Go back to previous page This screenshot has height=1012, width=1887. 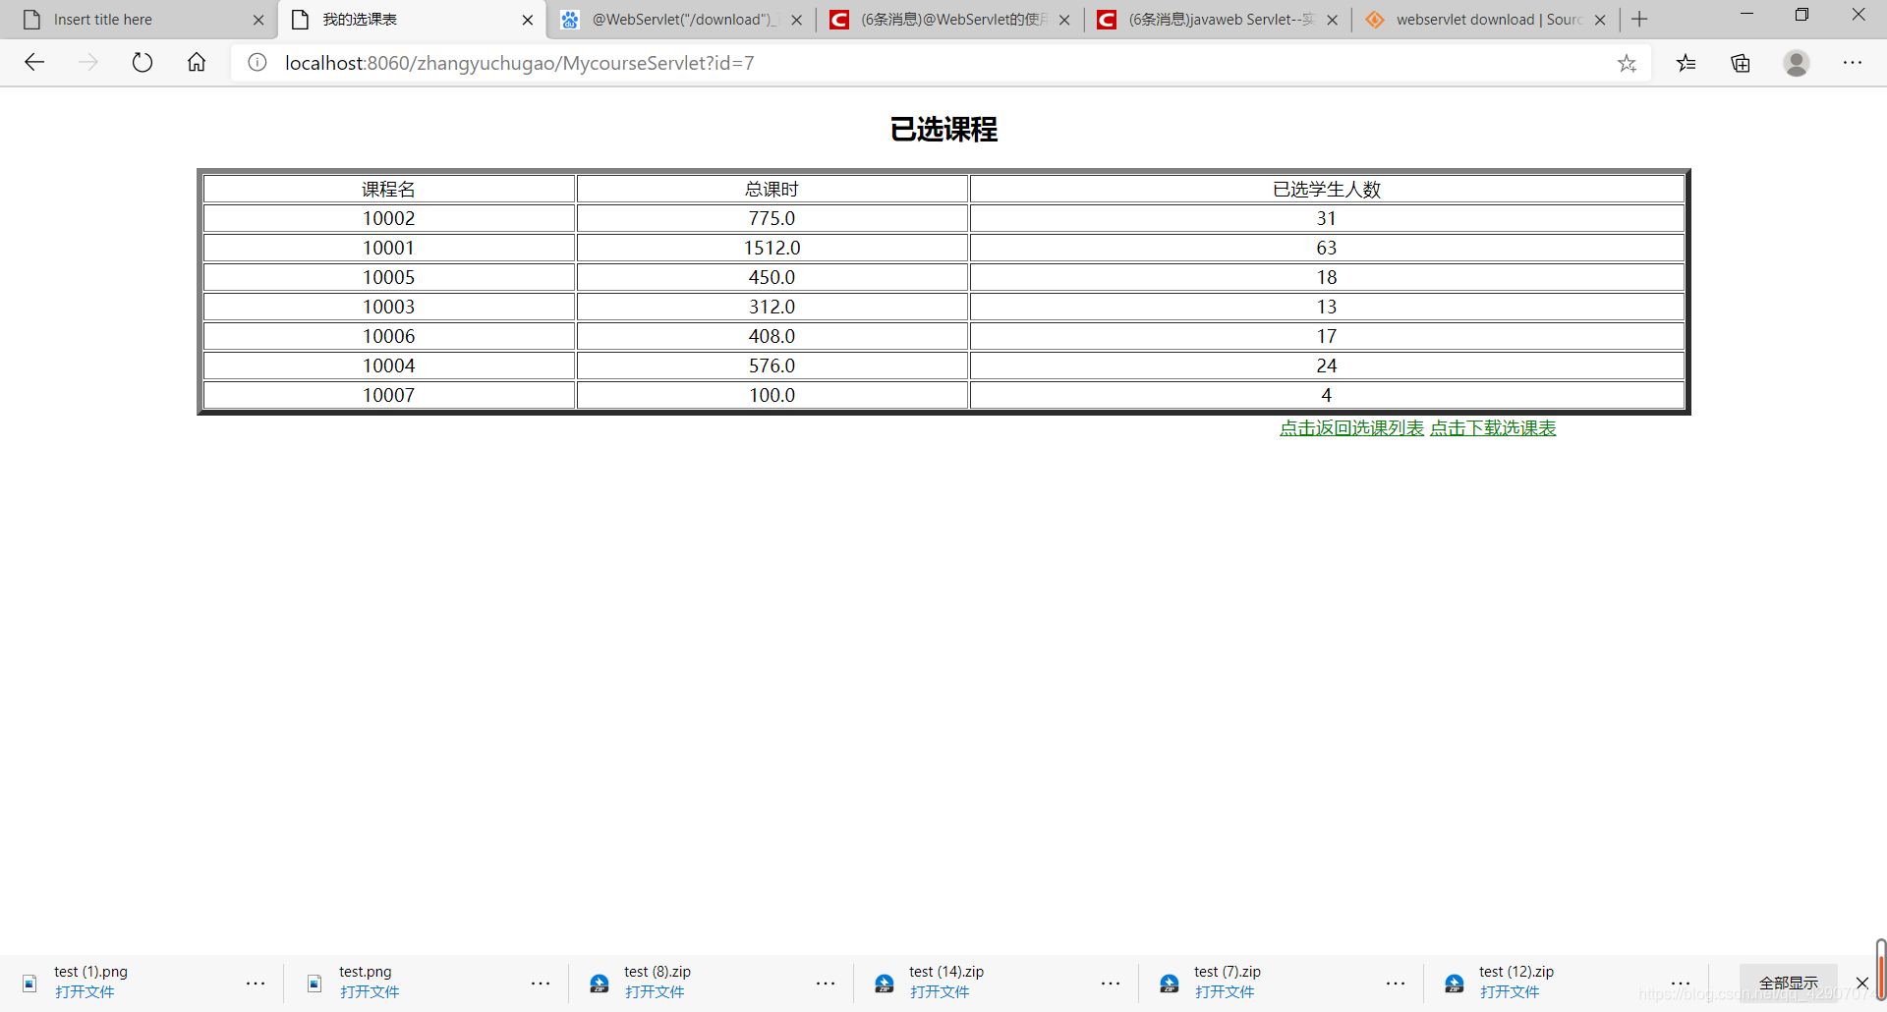tap(35, 63)
